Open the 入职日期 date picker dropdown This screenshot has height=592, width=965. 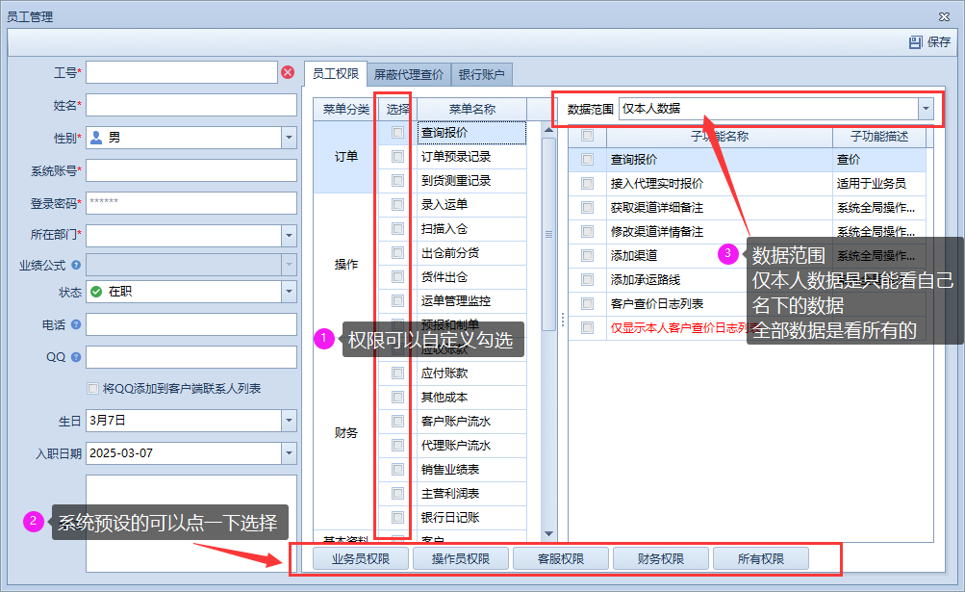point(289,452)
